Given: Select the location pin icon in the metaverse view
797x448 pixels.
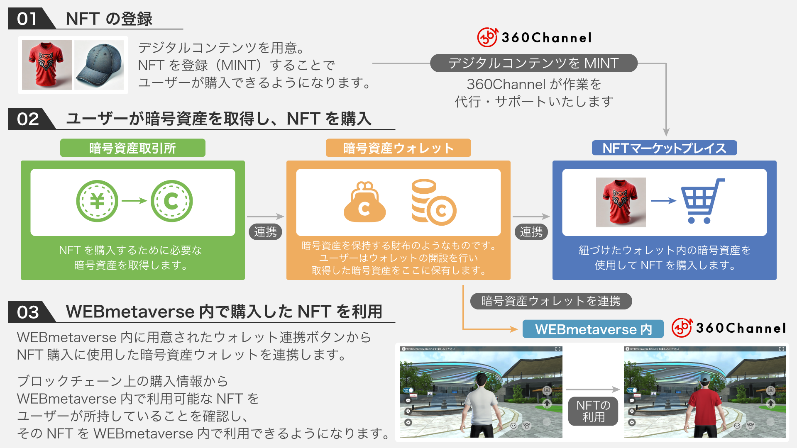Looking at the screenshot, I should 408,411.
